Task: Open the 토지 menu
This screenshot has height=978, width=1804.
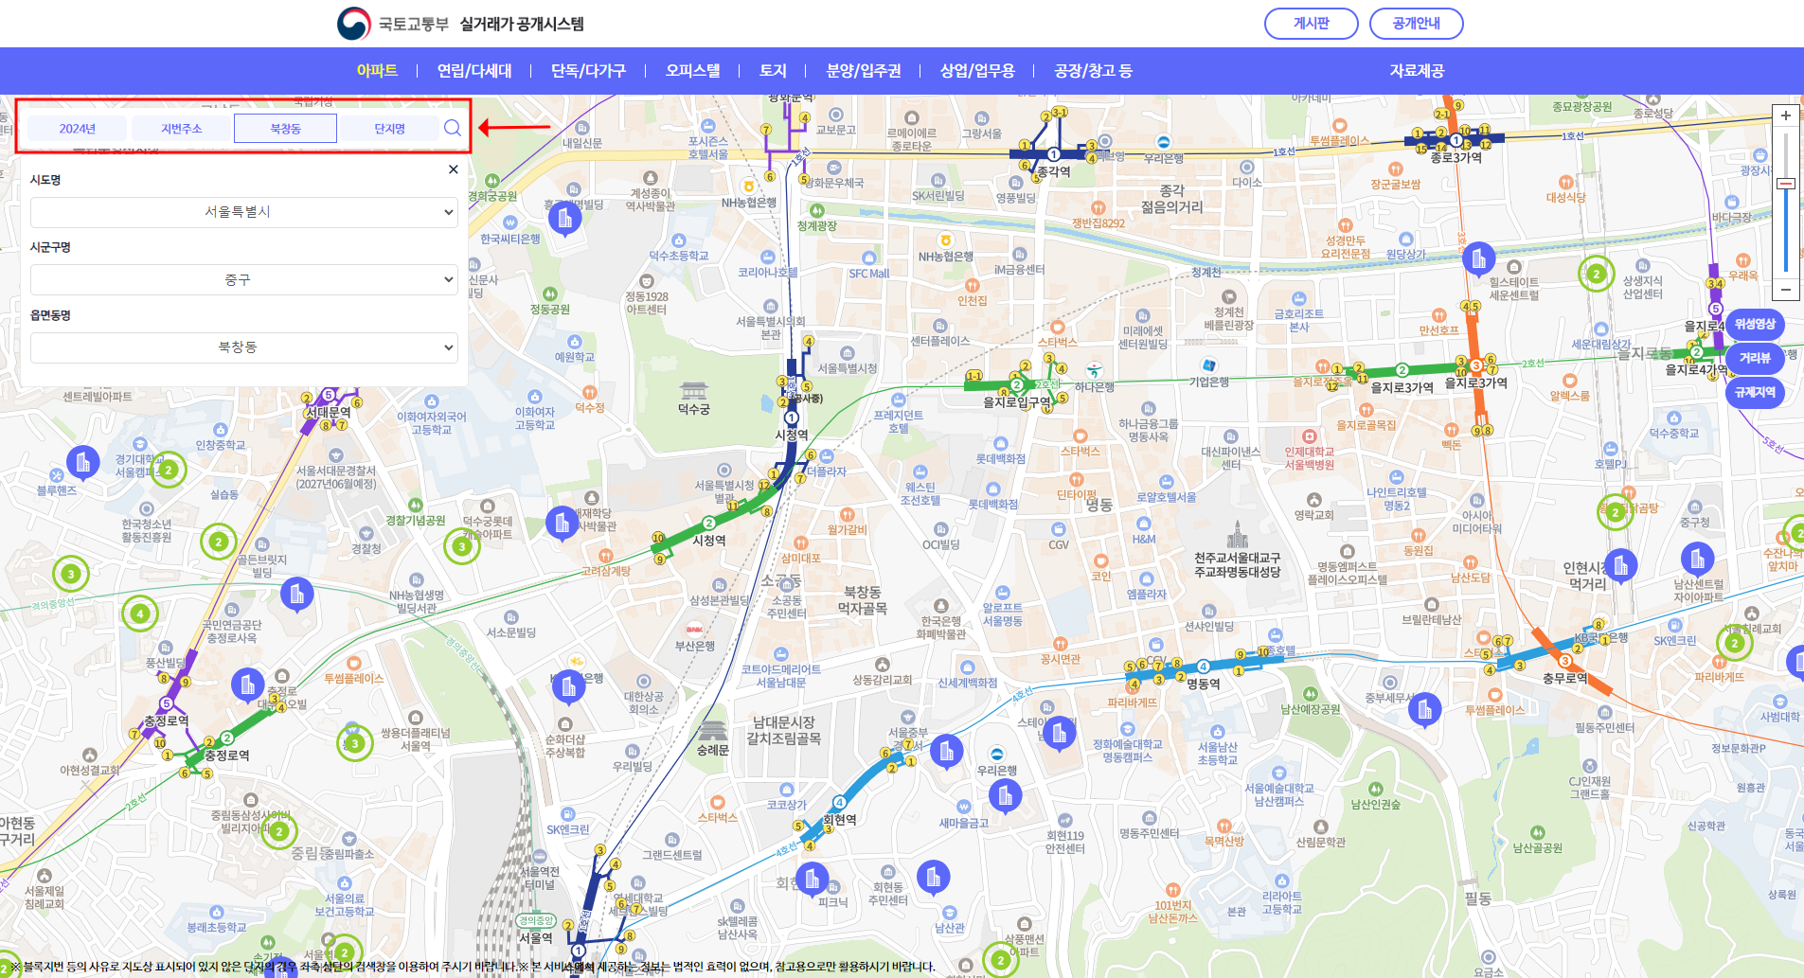Action: pos(773,71)
